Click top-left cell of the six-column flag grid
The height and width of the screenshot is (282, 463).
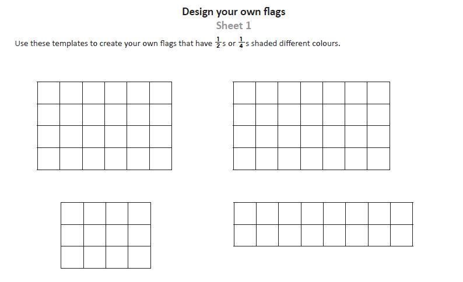click(49, 93)
